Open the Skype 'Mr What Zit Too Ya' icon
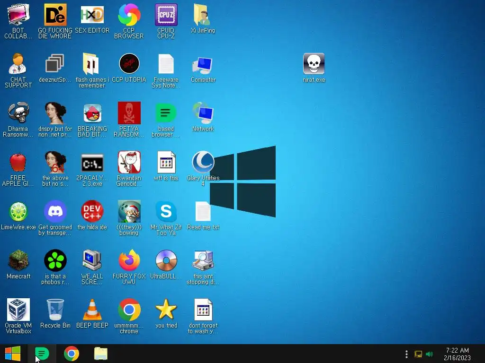This screenshot has height=363, width=485. (166, 218)
